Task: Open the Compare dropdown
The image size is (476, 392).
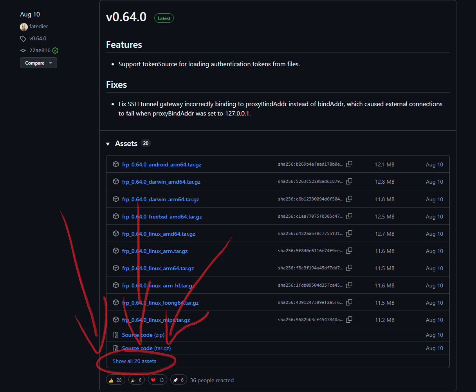Action: [x=38, y=63]
